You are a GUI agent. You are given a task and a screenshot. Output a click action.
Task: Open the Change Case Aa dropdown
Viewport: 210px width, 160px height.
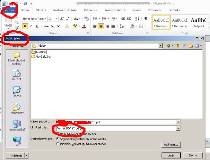77,19
